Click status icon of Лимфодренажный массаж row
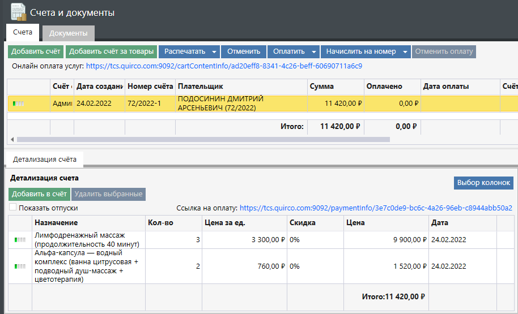The image size is (518, 314). pos(20,240)
